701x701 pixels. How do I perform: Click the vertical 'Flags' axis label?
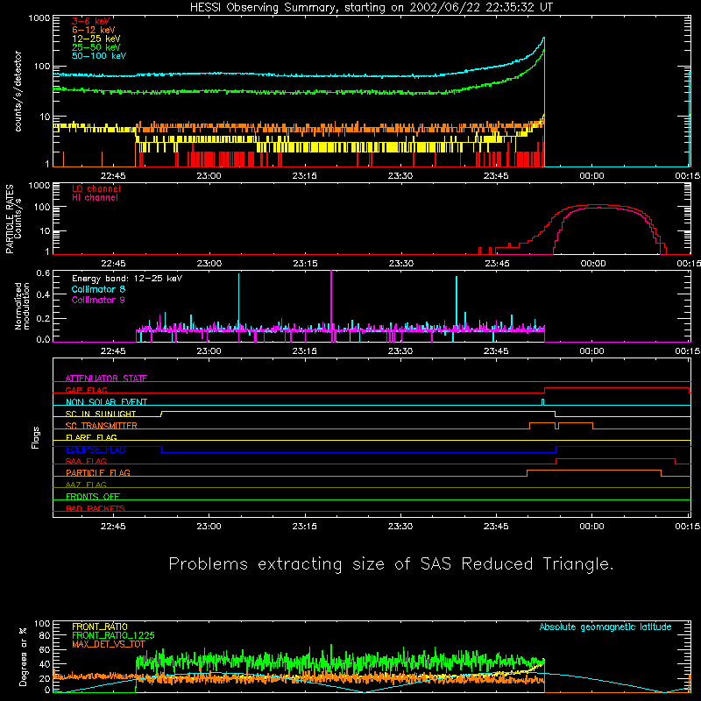35,437
